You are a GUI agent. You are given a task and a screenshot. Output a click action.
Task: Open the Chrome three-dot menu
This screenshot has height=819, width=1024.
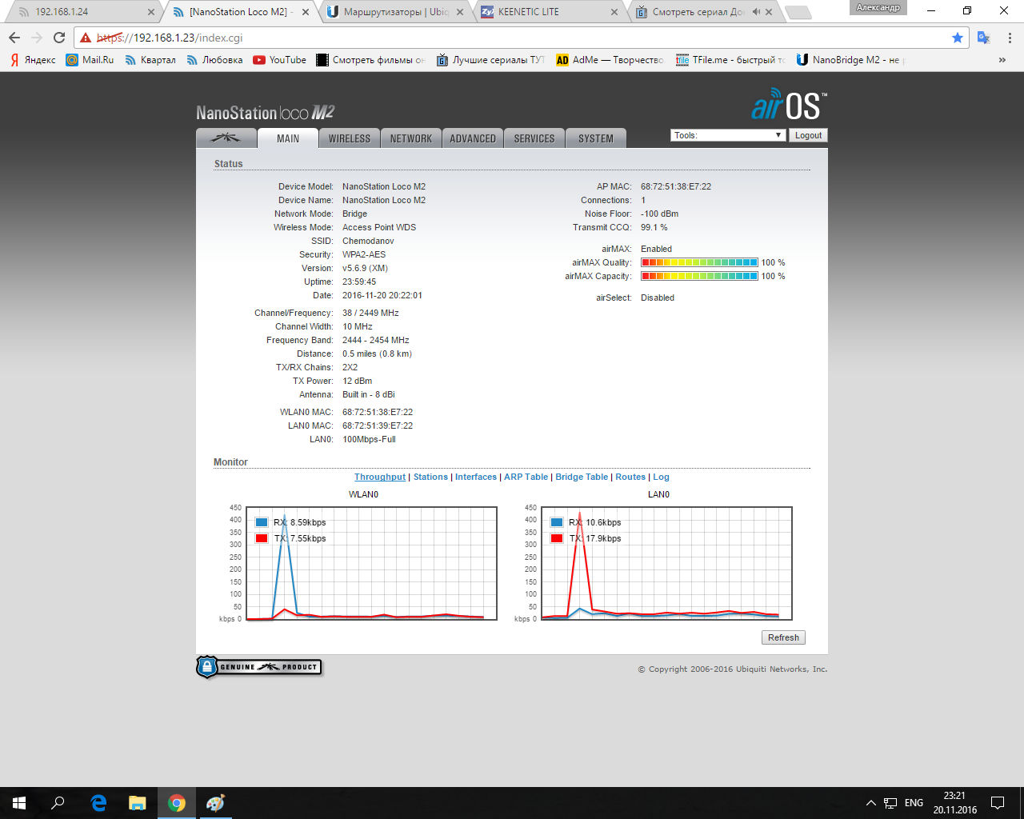[x=1010, y=38]
